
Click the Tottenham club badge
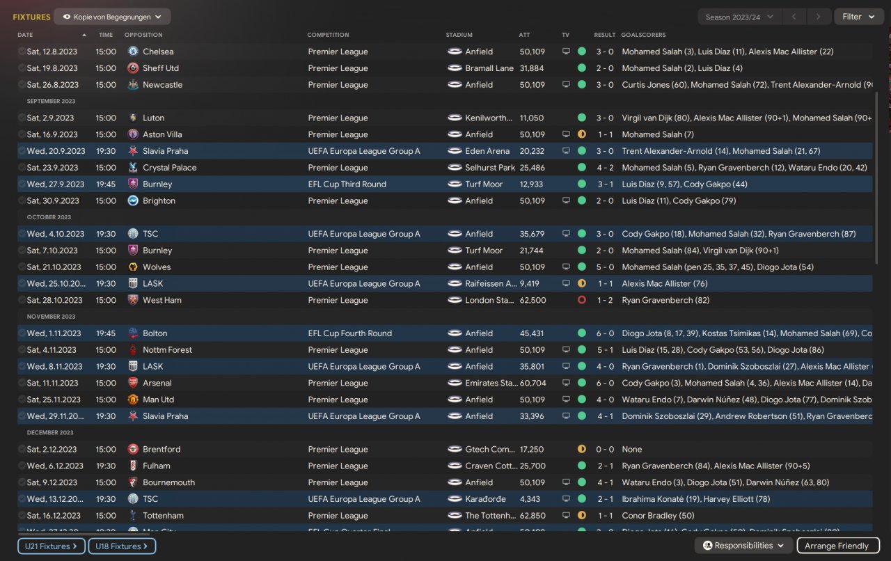point(133,516)
